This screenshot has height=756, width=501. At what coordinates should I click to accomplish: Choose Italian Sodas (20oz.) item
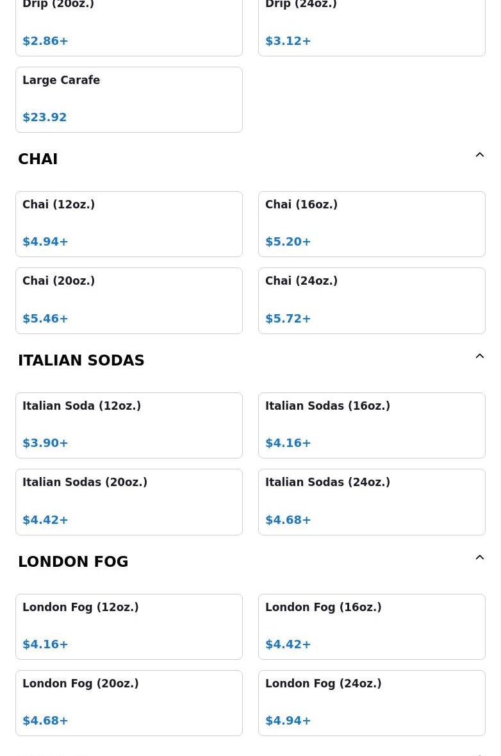(129, 501)
